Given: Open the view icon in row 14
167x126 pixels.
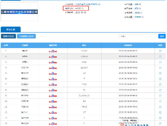Looking at the screenshot, I should coord(160,124).
